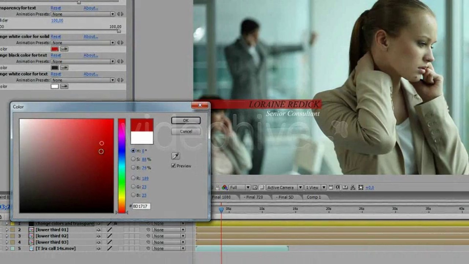Toggle the transparency grid icon

point(262,187)
